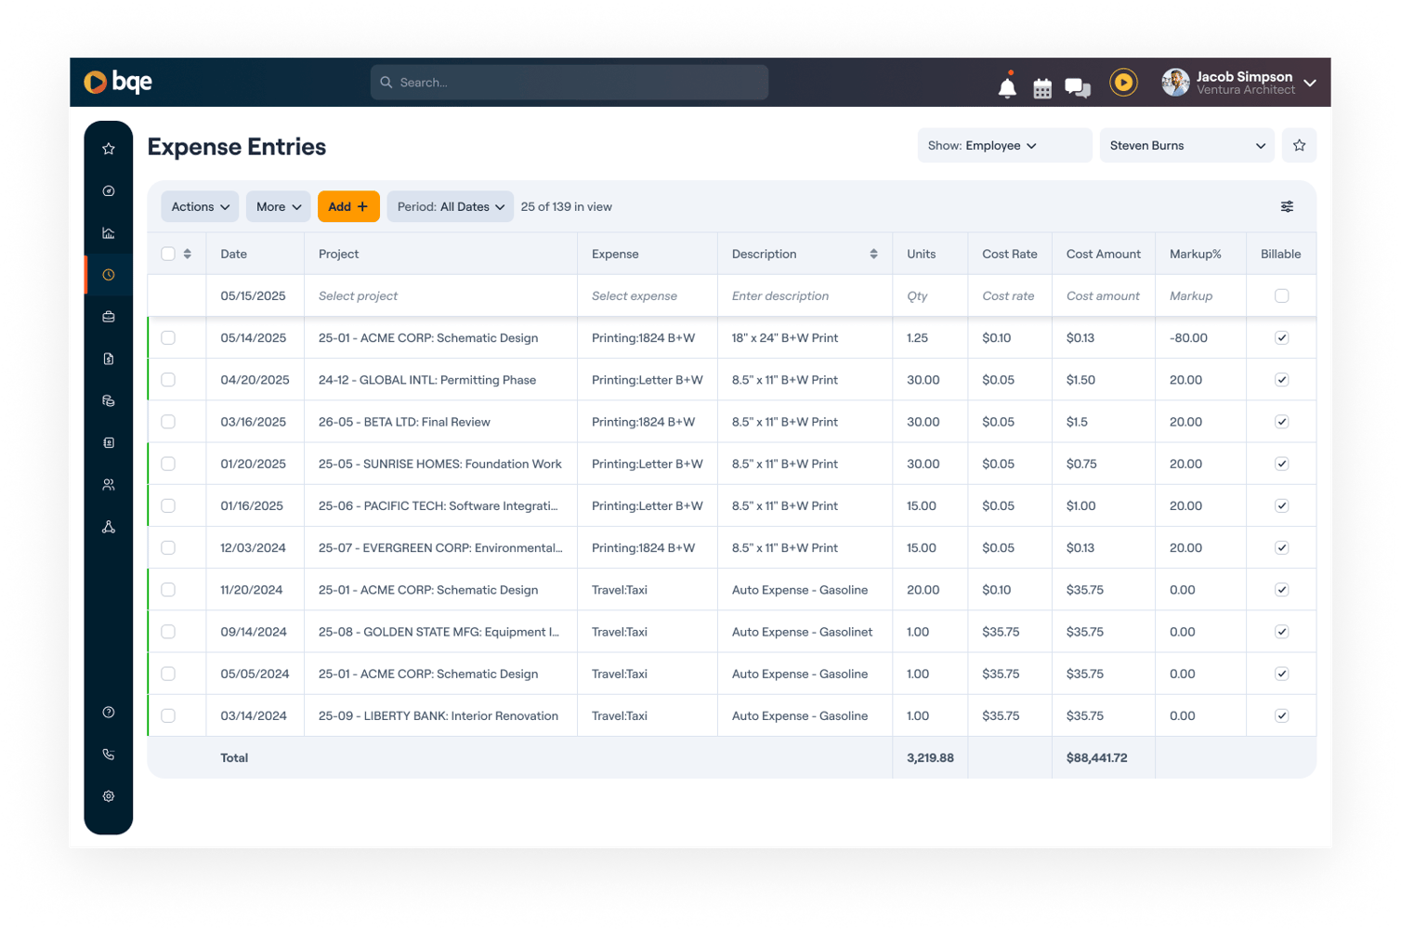The width and height of the screenshot is (1401, 930).
Task: Expand the Steven Burns employee selector
Action: pyautogui.click(x=1187, y=145)
